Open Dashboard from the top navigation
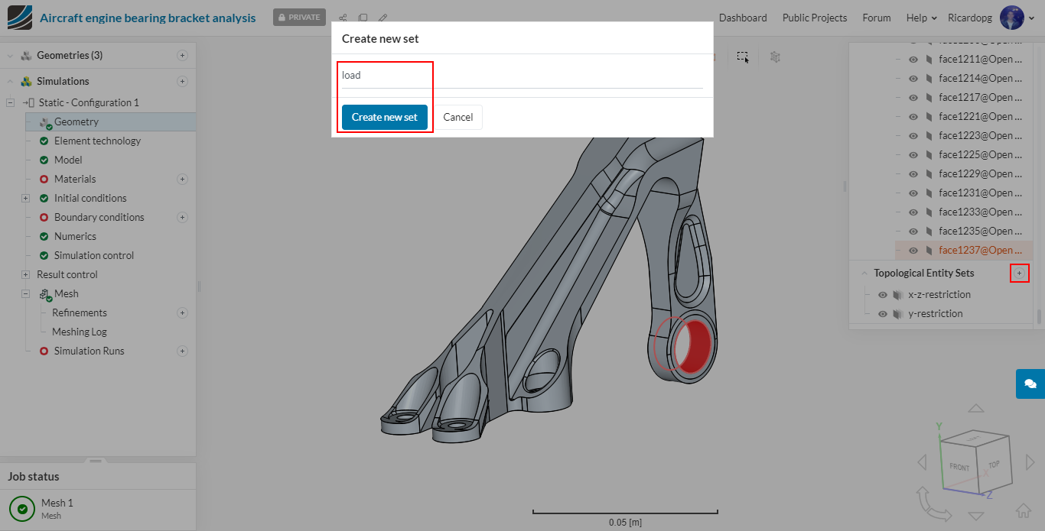This screenshot has width=1045, height=531. point(743,18)
